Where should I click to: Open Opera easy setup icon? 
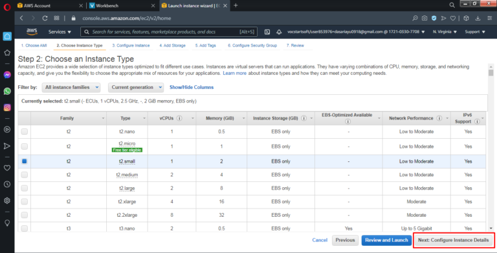(489, 18)
